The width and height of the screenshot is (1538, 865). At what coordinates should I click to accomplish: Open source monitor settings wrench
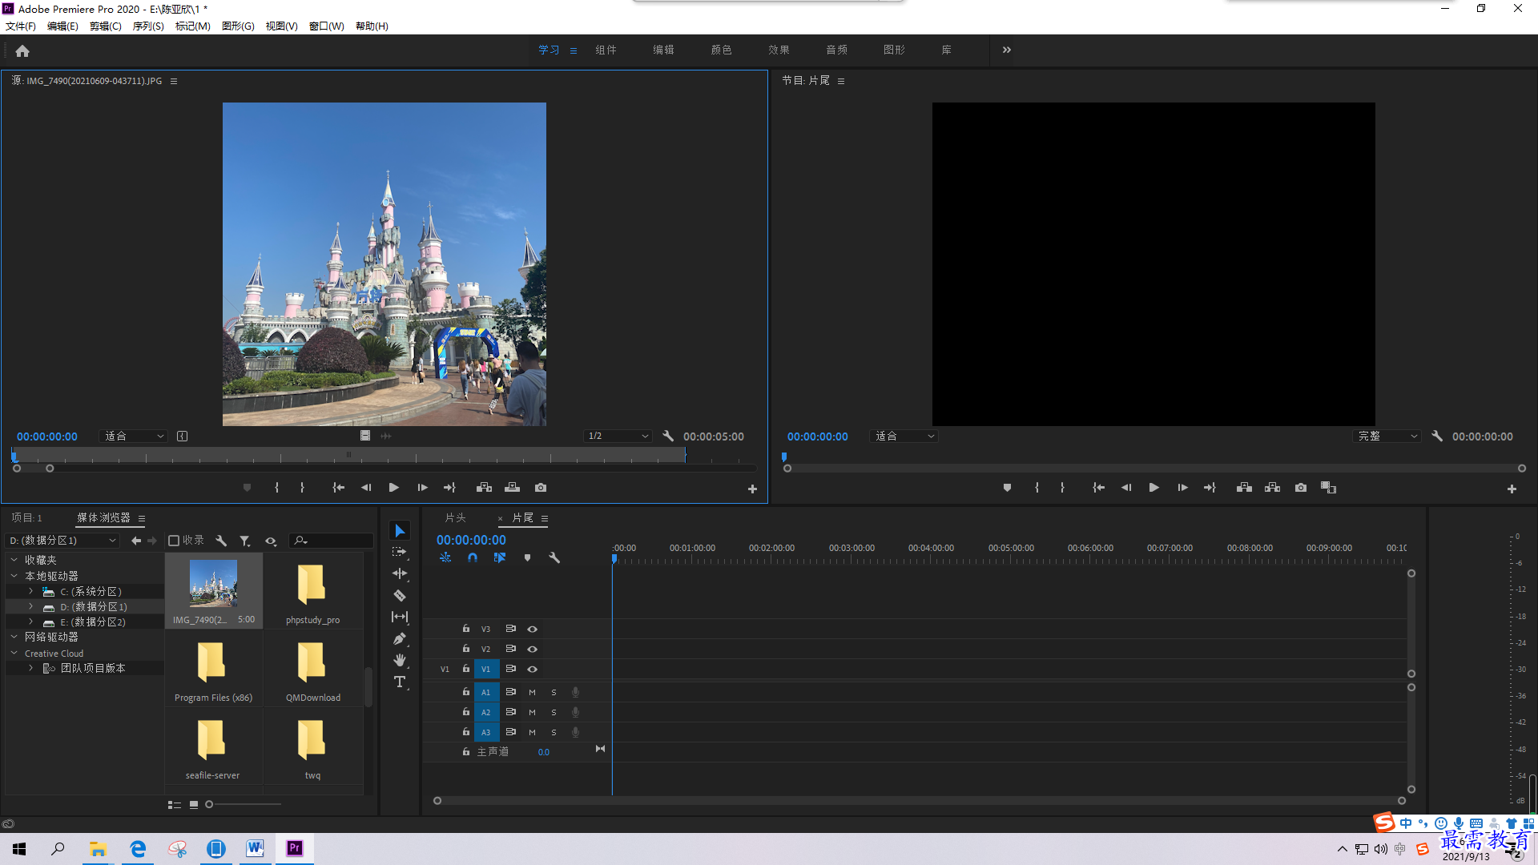[x=668, y=436]
